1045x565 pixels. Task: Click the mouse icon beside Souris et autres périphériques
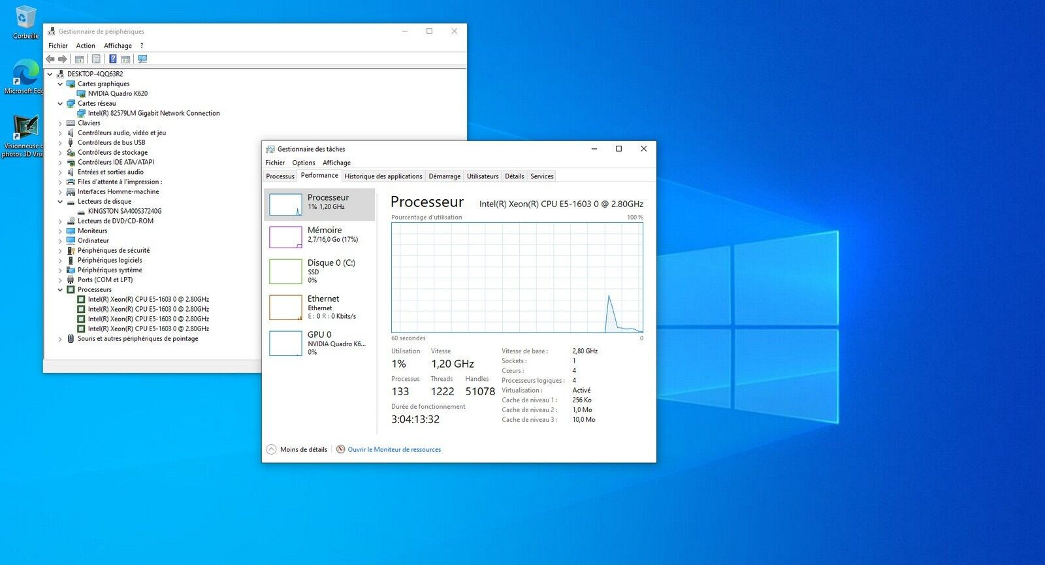71,338
